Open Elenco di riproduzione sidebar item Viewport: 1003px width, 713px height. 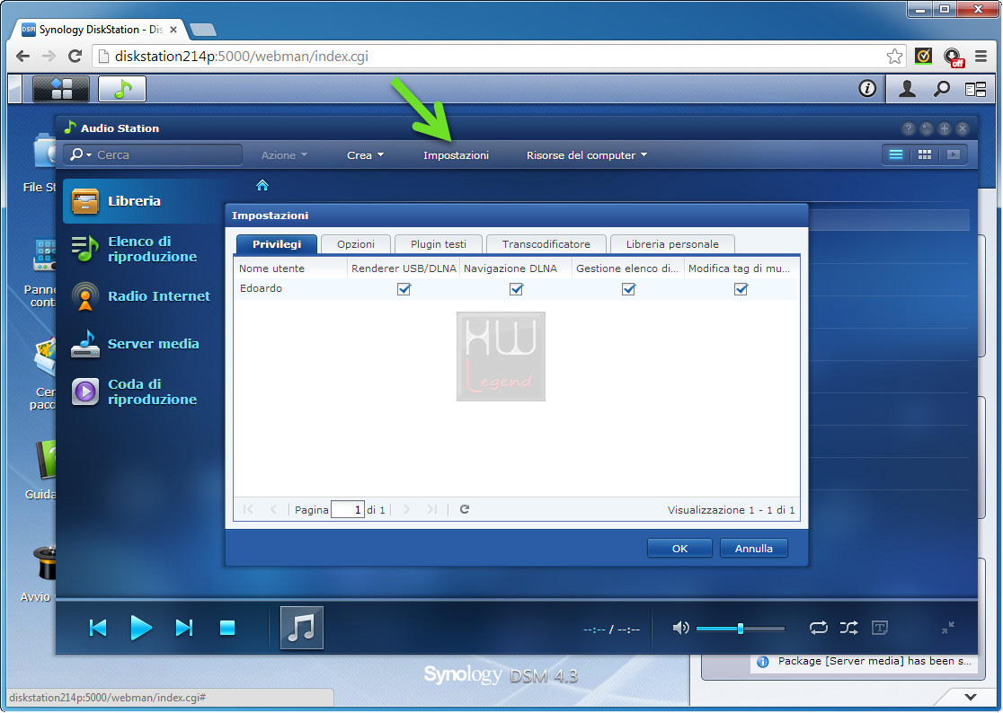[x=143, y=249]
